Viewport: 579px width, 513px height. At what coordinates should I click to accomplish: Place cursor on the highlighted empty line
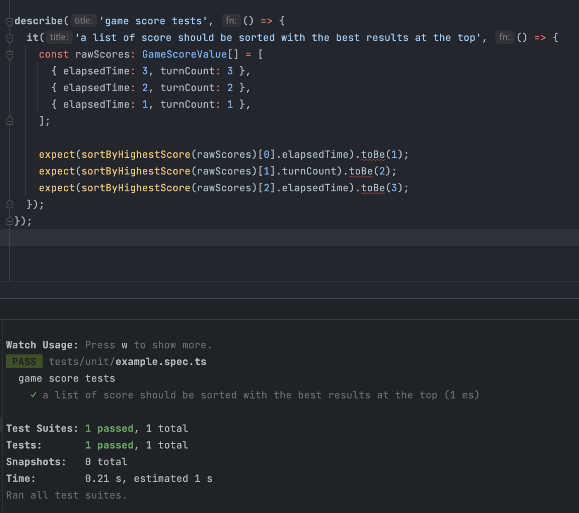[289, 238]
